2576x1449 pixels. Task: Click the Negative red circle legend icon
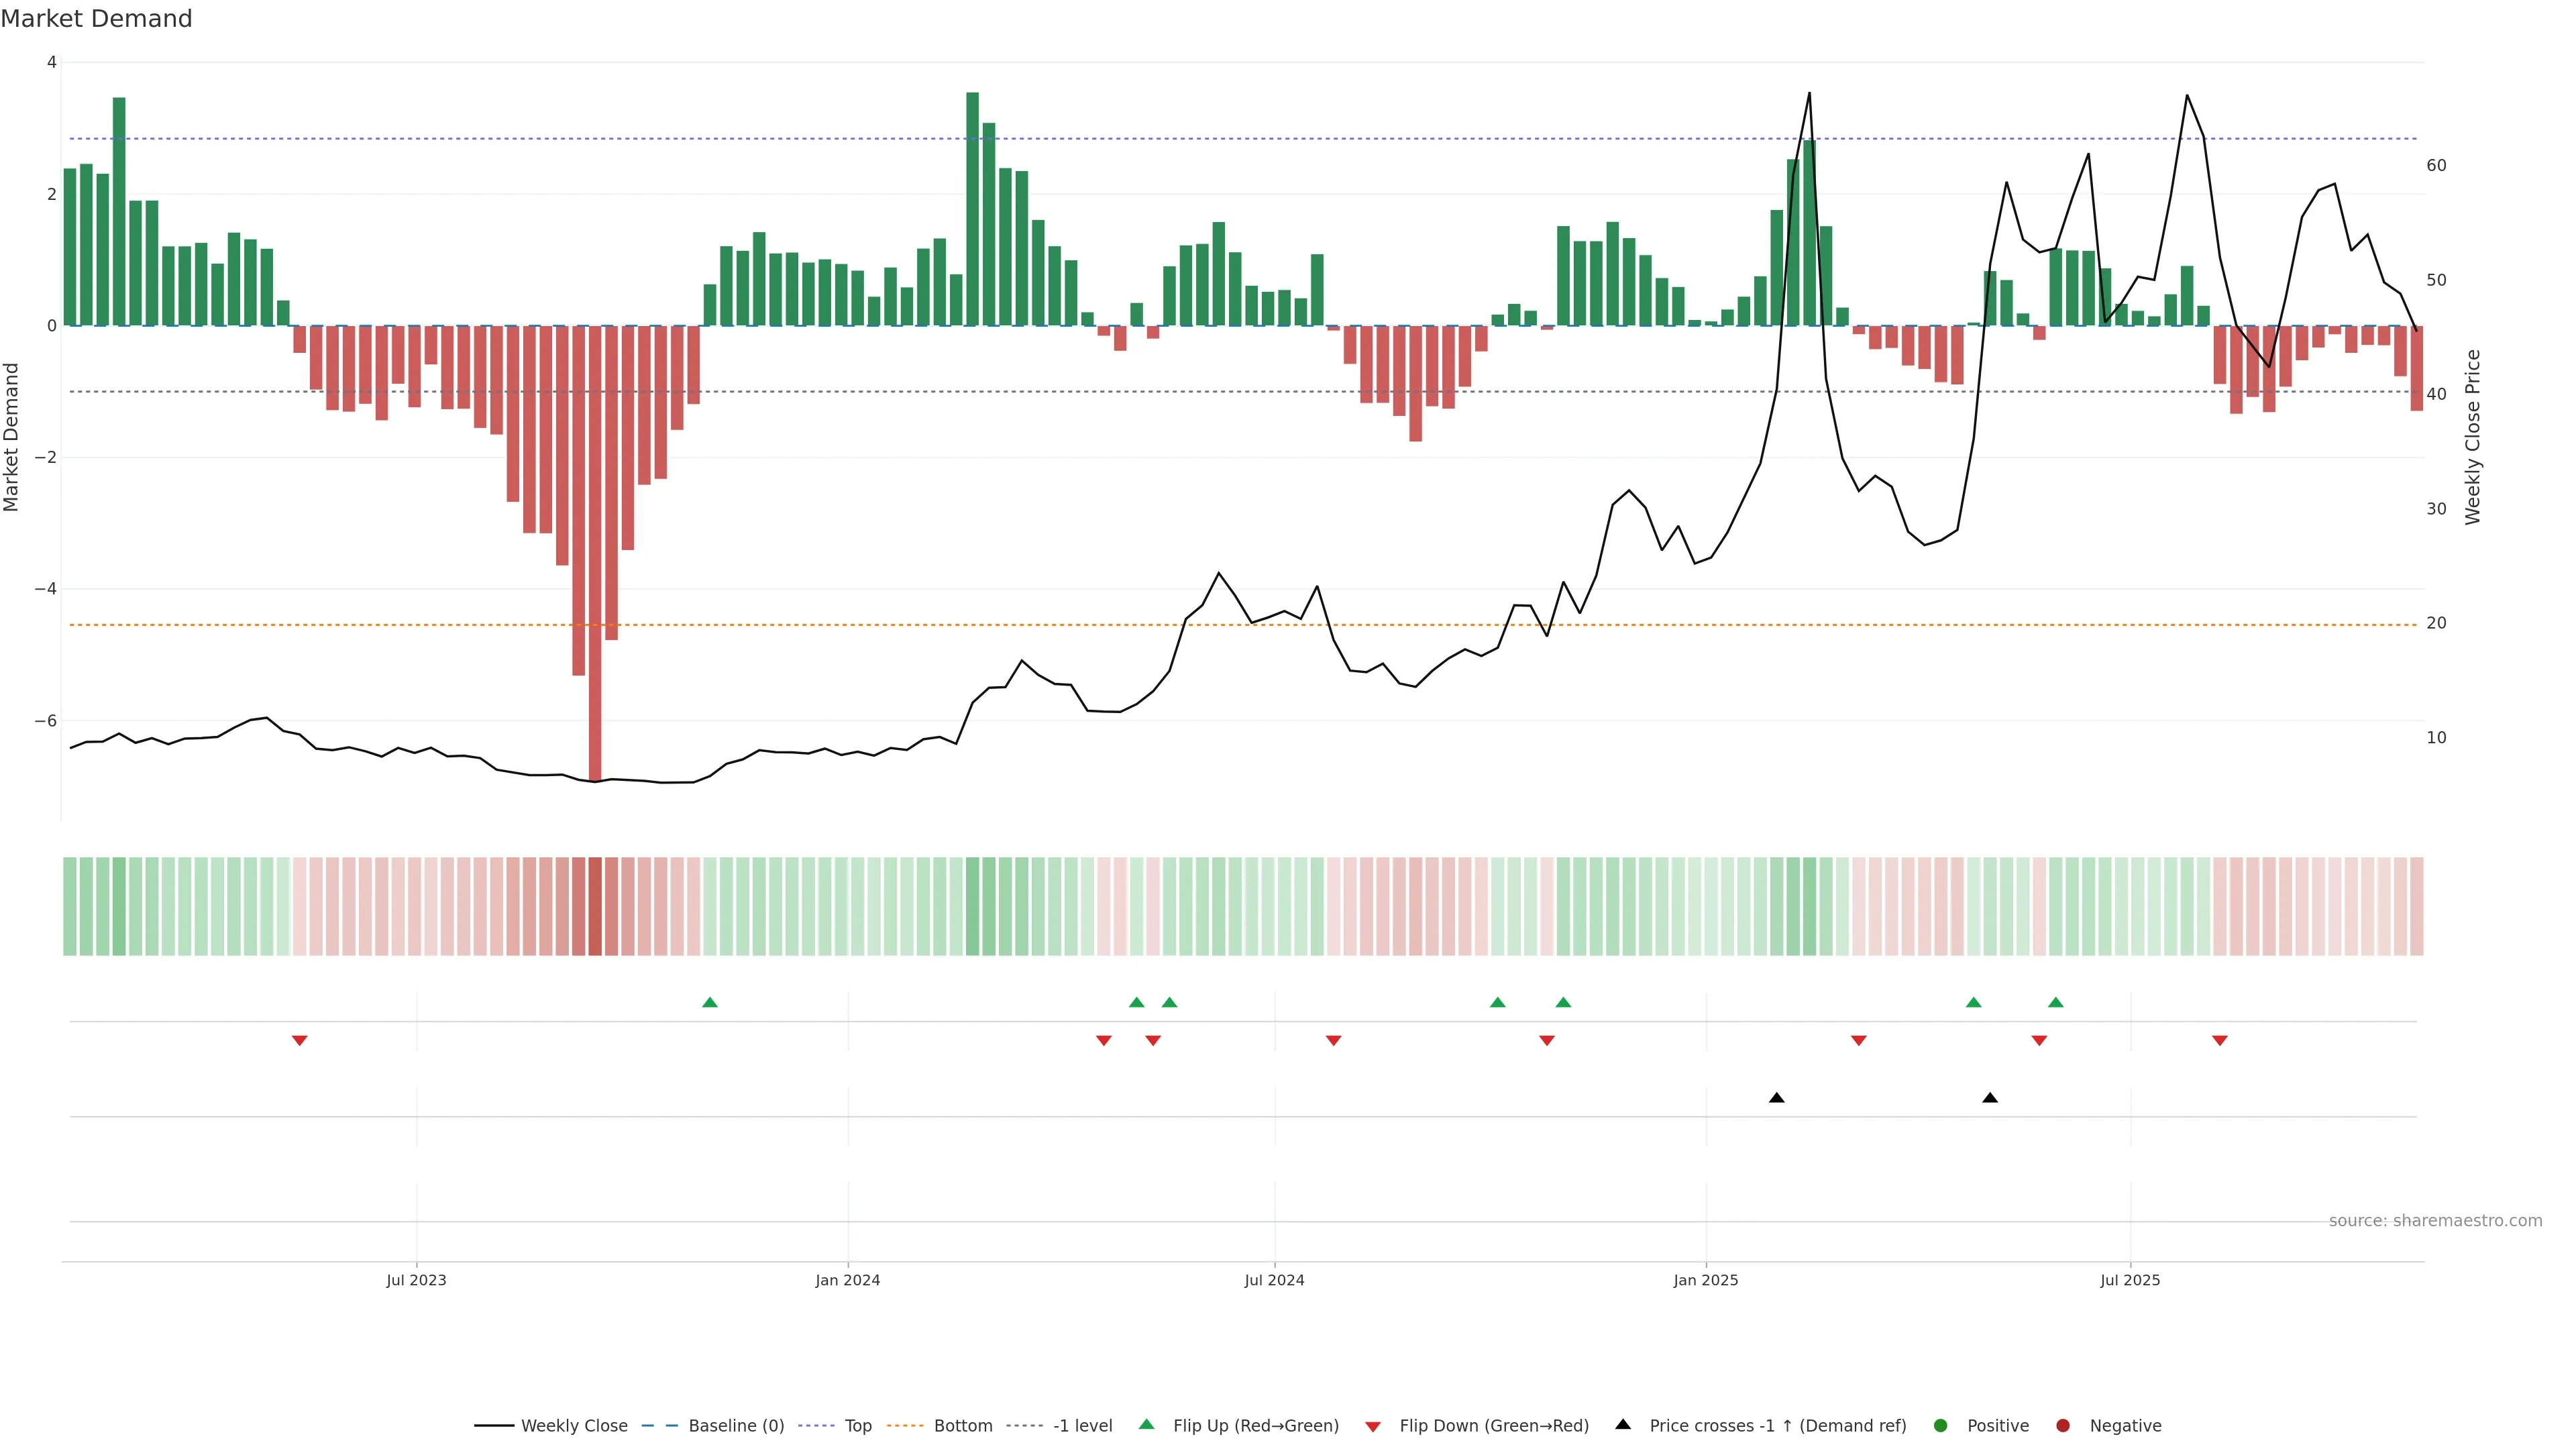tap(2063, 1426)
